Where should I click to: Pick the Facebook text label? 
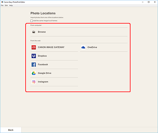tap(43, 64)
